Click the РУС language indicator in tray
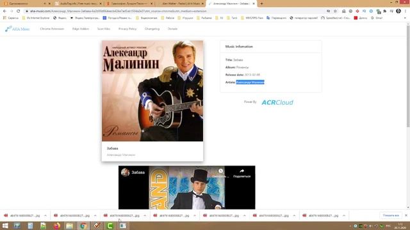The image size is (410, 230). (x=388, y=226)
